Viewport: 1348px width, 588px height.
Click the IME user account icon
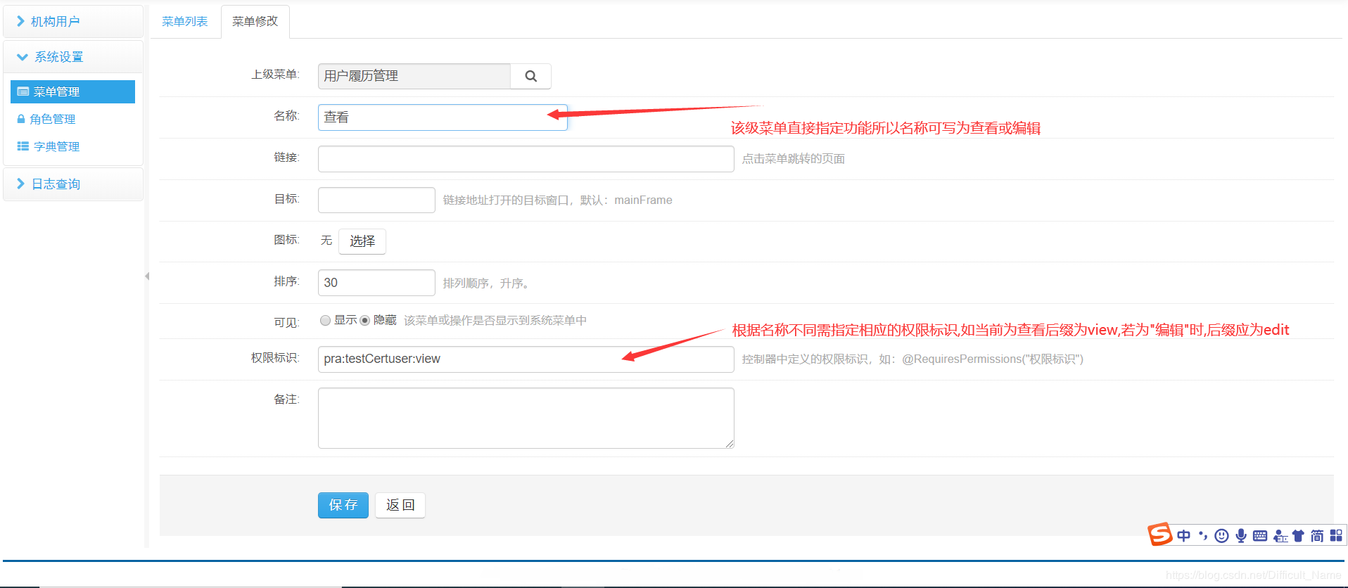tap(1280, 536)
